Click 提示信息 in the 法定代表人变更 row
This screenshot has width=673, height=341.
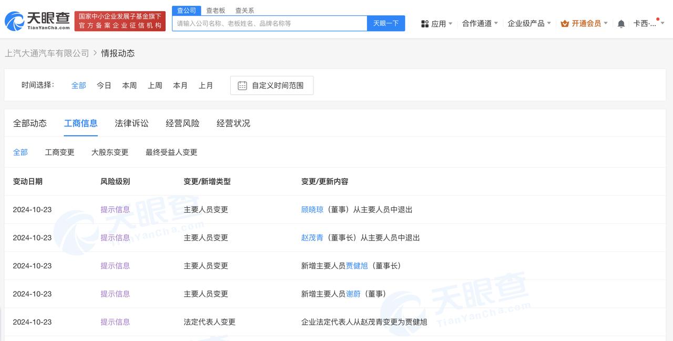point(115,322)
